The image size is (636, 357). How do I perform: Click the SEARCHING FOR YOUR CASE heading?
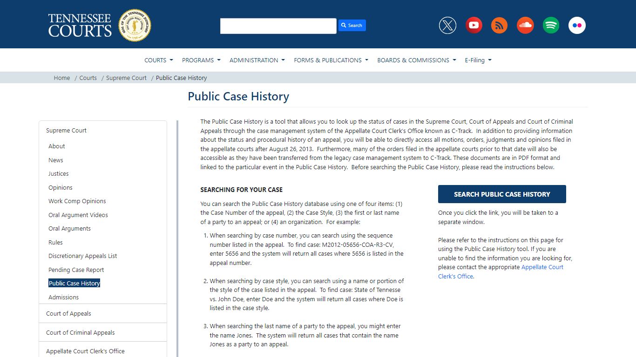pyautogui.click(x=242, y=190)
